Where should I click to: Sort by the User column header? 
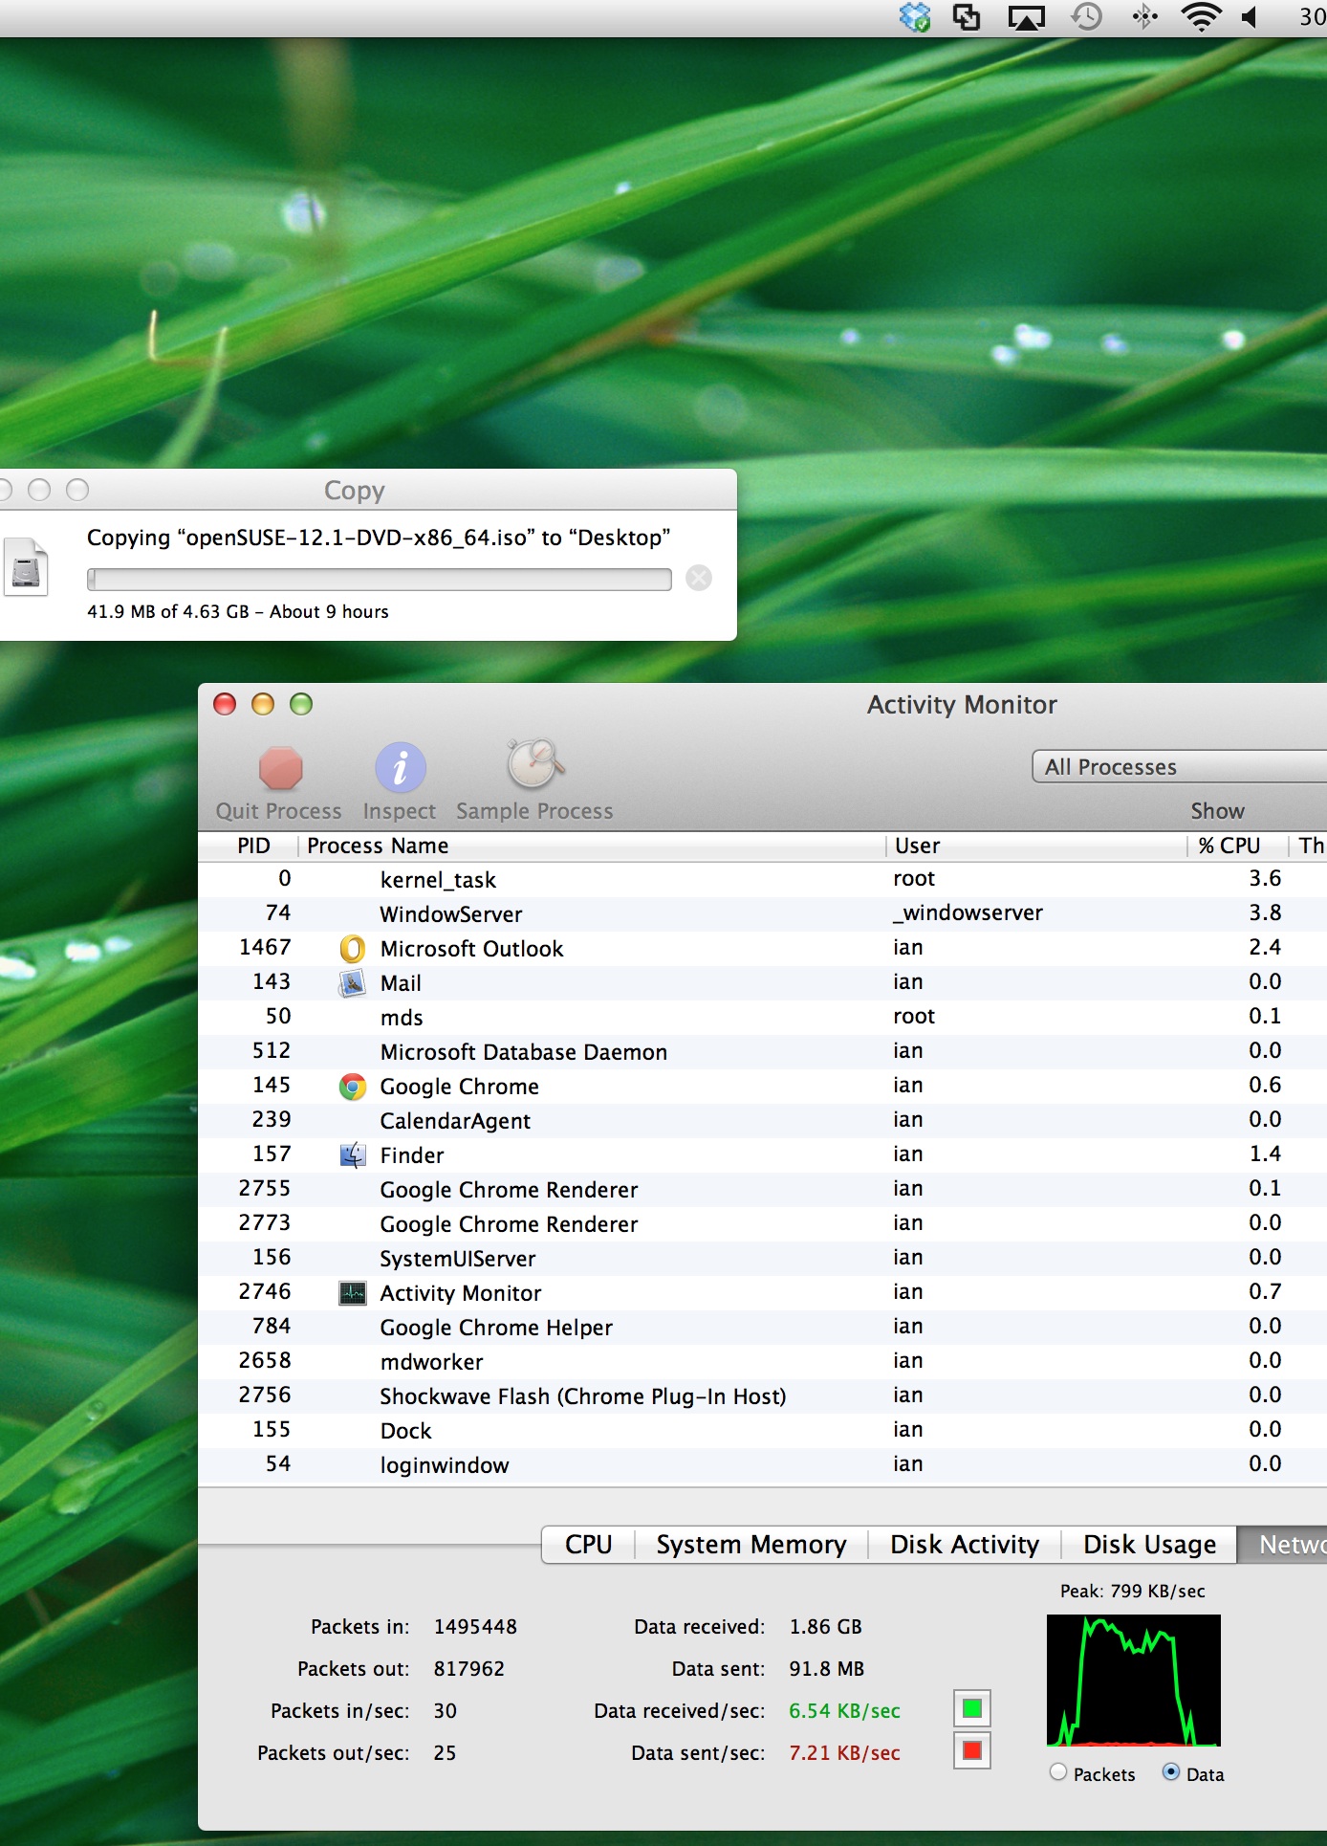coord(1036,846)
